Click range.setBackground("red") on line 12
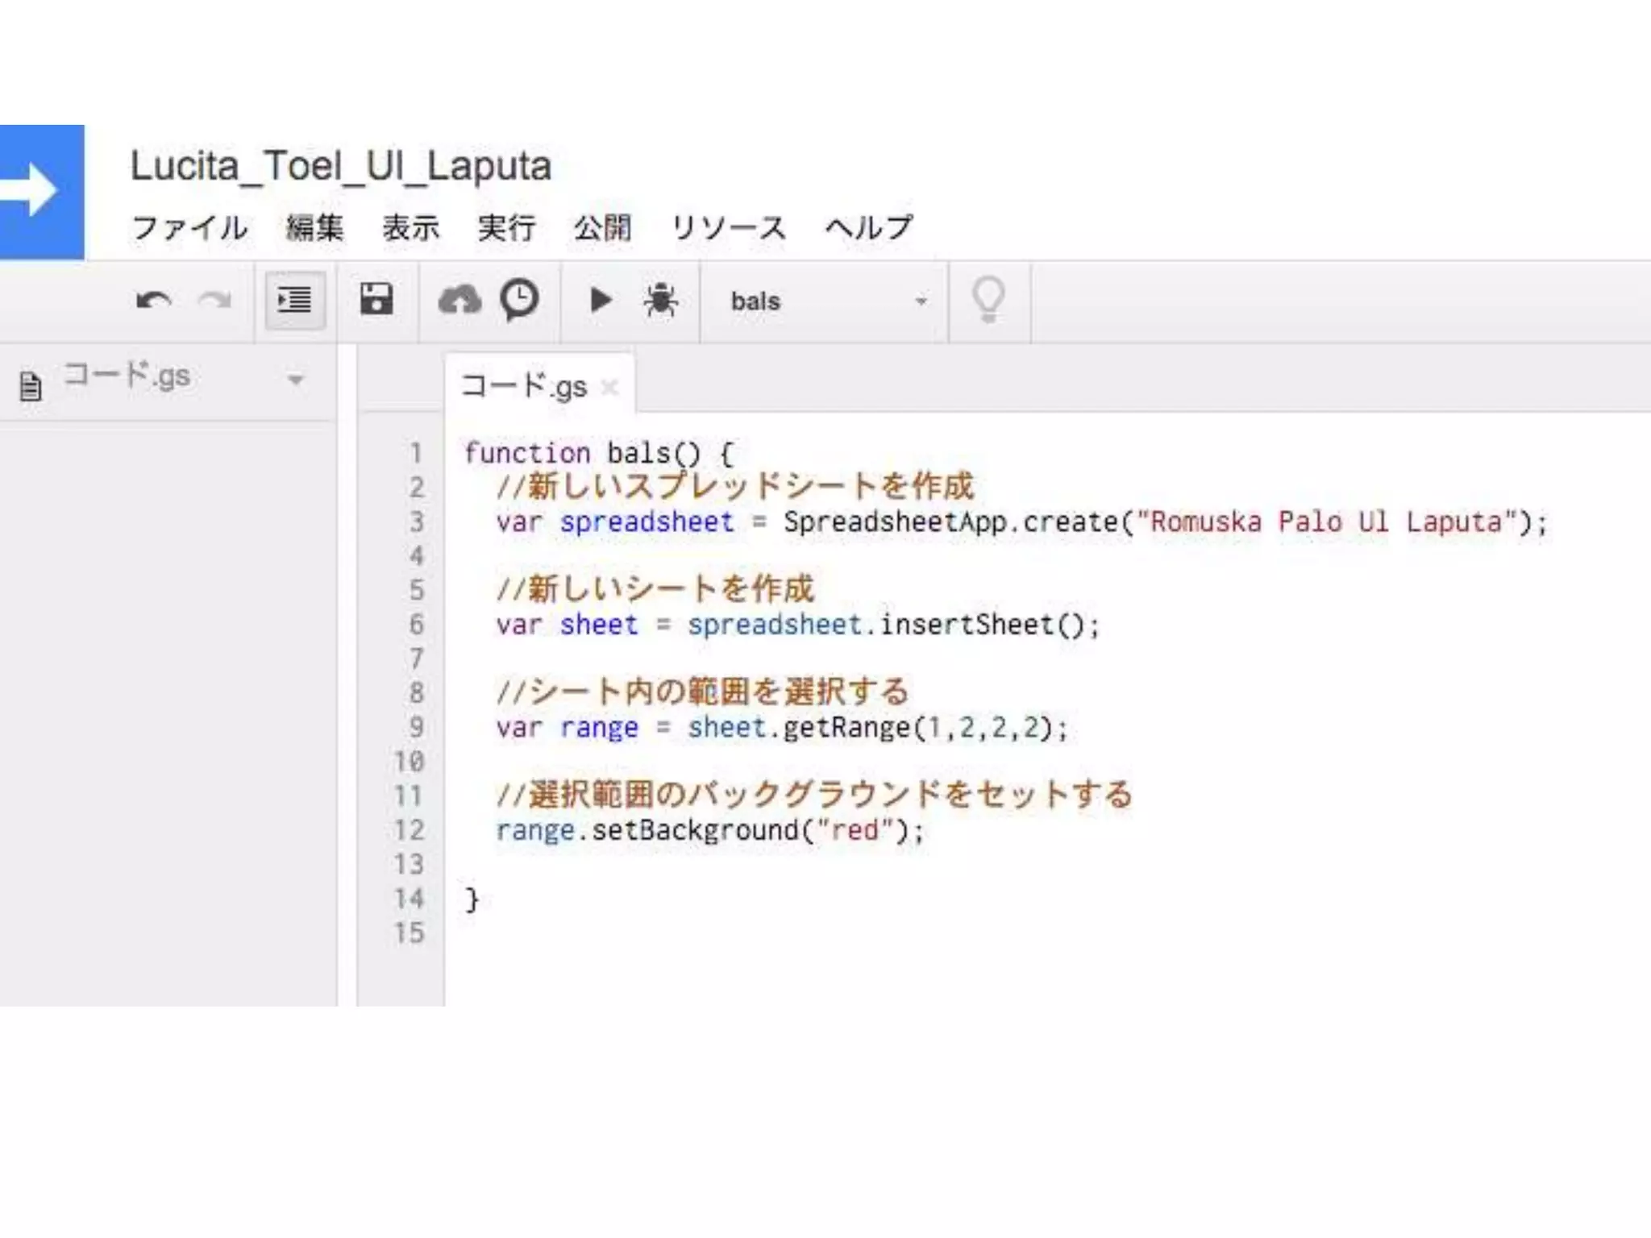The image size is (1651, 1238). [x=703, y=830]
